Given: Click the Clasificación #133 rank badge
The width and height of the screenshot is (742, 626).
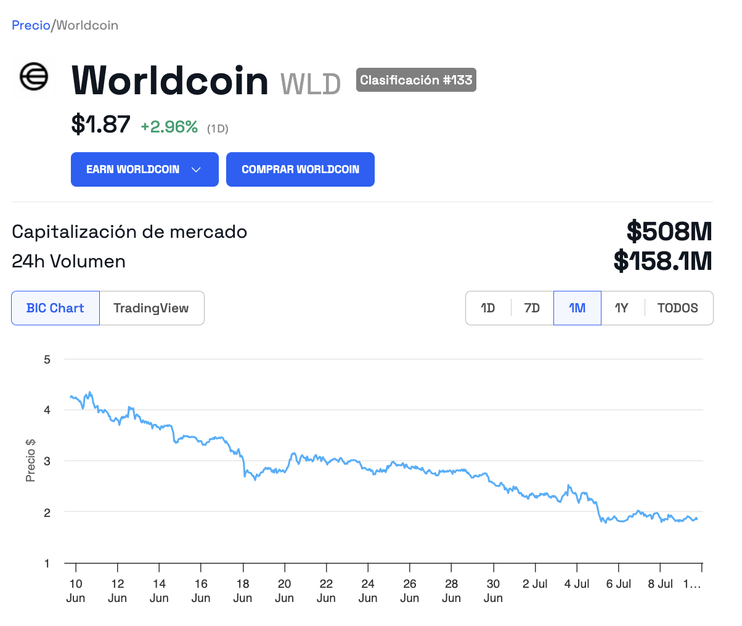Looking at the screenshot, I should pos(416,80).
